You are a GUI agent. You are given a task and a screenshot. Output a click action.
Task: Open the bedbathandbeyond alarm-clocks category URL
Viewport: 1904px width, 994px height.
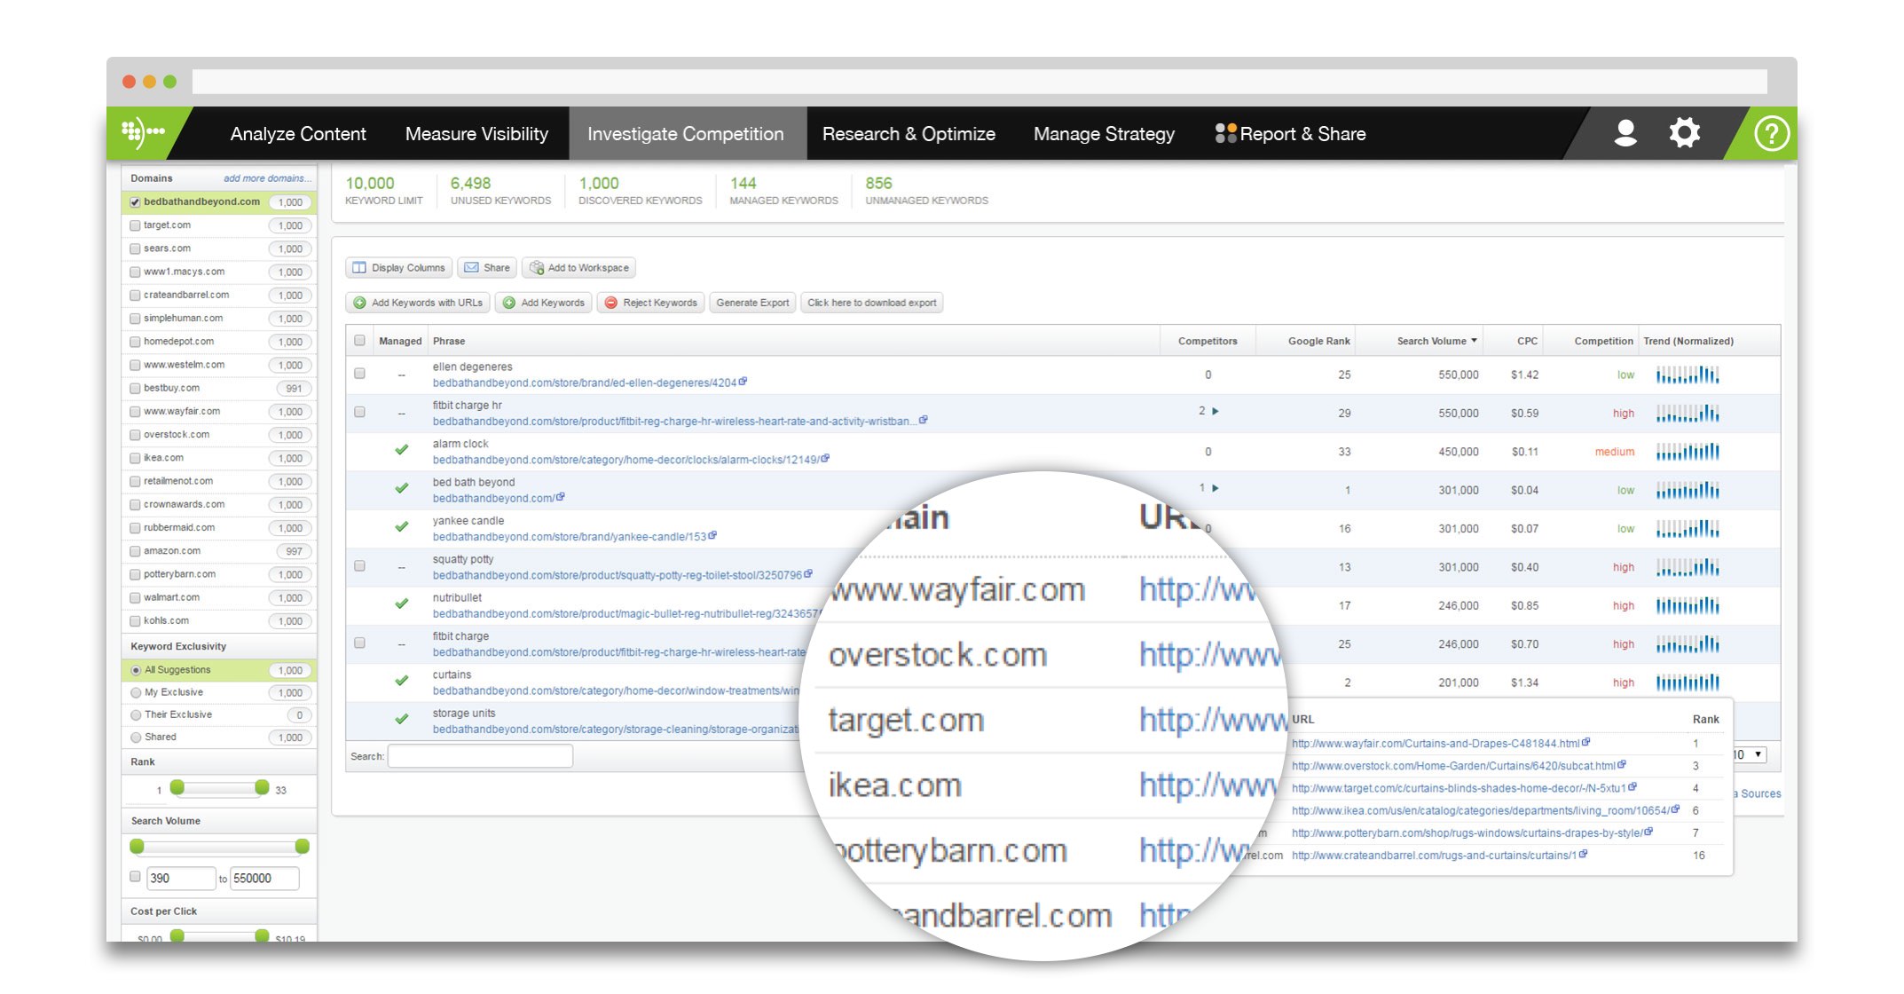(x=625, y=460)
